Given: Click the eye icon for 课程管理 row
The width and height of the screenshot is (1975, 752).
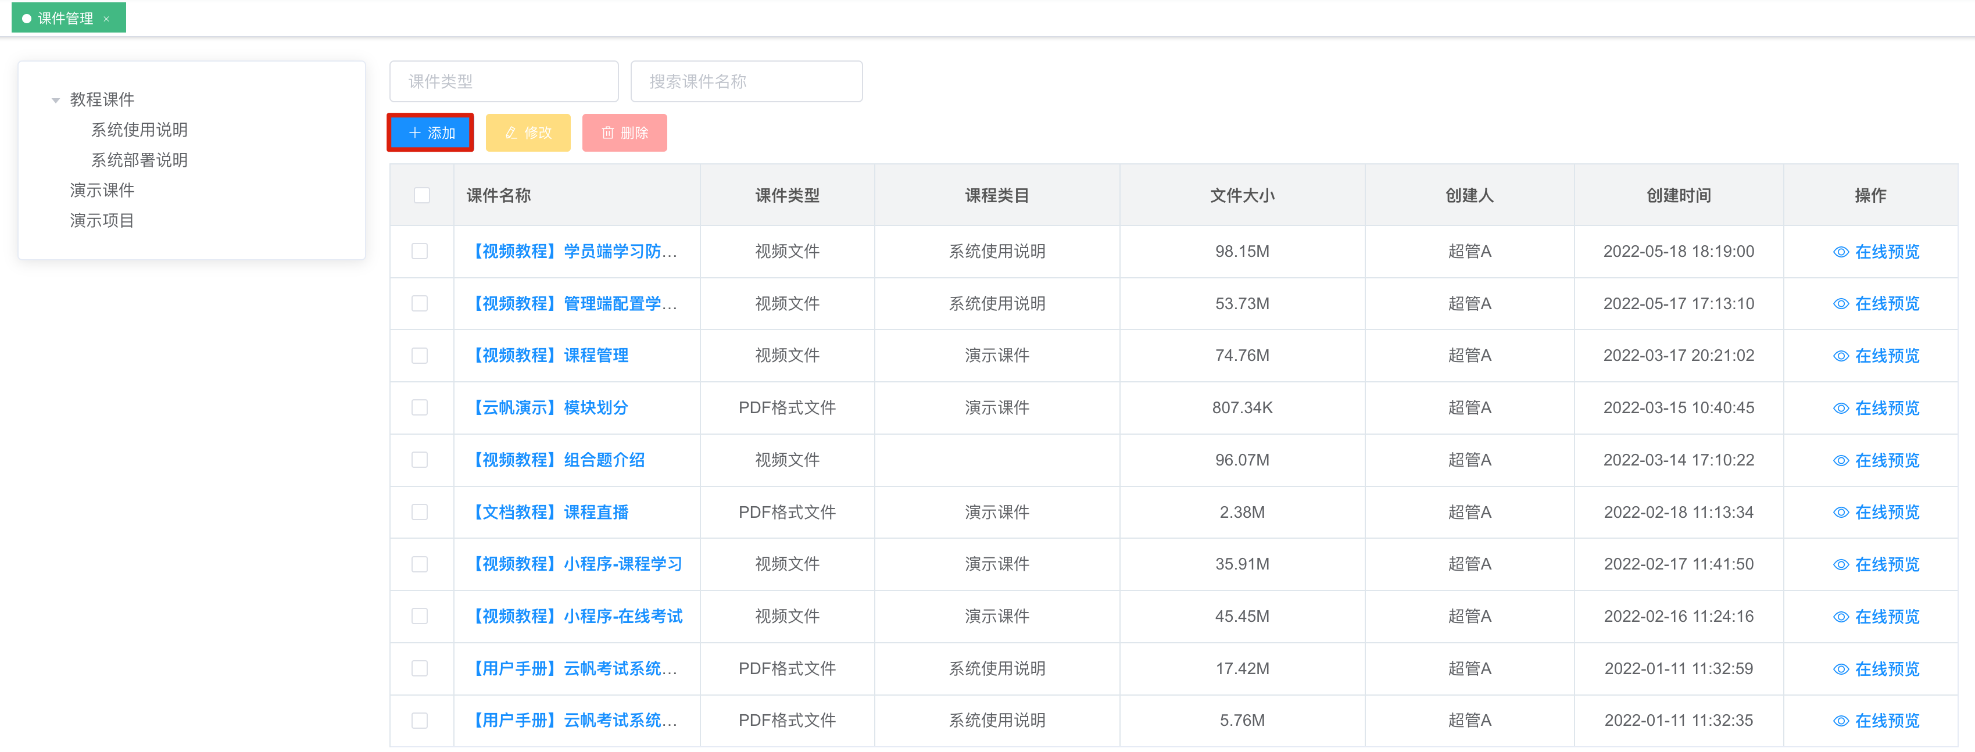Looking at the screenshot, I should 1840,356.
